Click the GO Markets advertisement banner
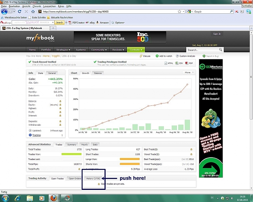Viewport: 253px width, 202px height. (211, 118)
